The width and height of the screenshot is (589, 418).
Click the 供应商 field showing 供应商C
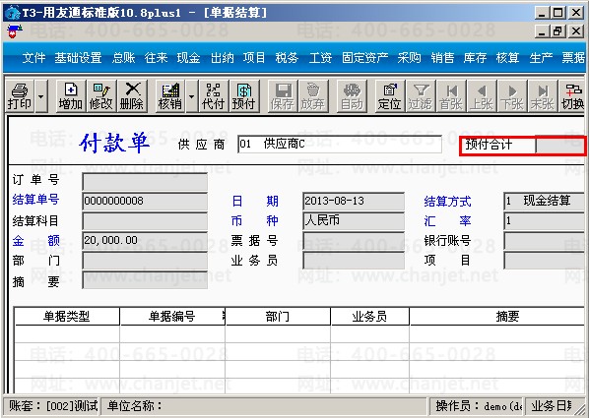click(340, 144)
